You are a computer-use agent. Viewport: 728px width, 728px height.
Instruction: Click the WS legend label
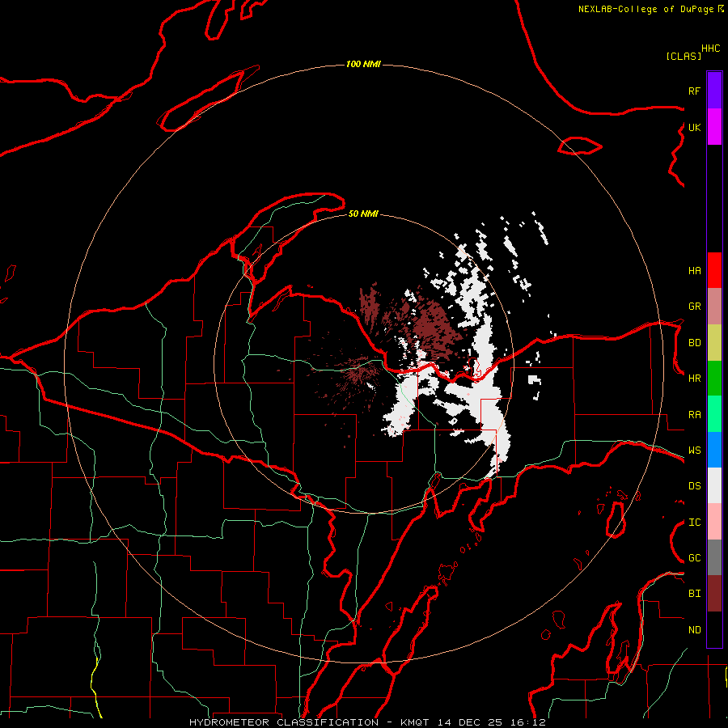[694, 451]
